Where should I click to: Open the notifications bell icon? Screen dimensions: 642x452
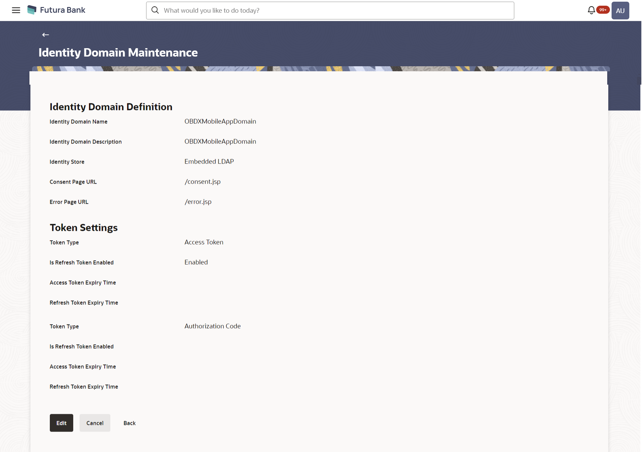[x=591, y=10]
